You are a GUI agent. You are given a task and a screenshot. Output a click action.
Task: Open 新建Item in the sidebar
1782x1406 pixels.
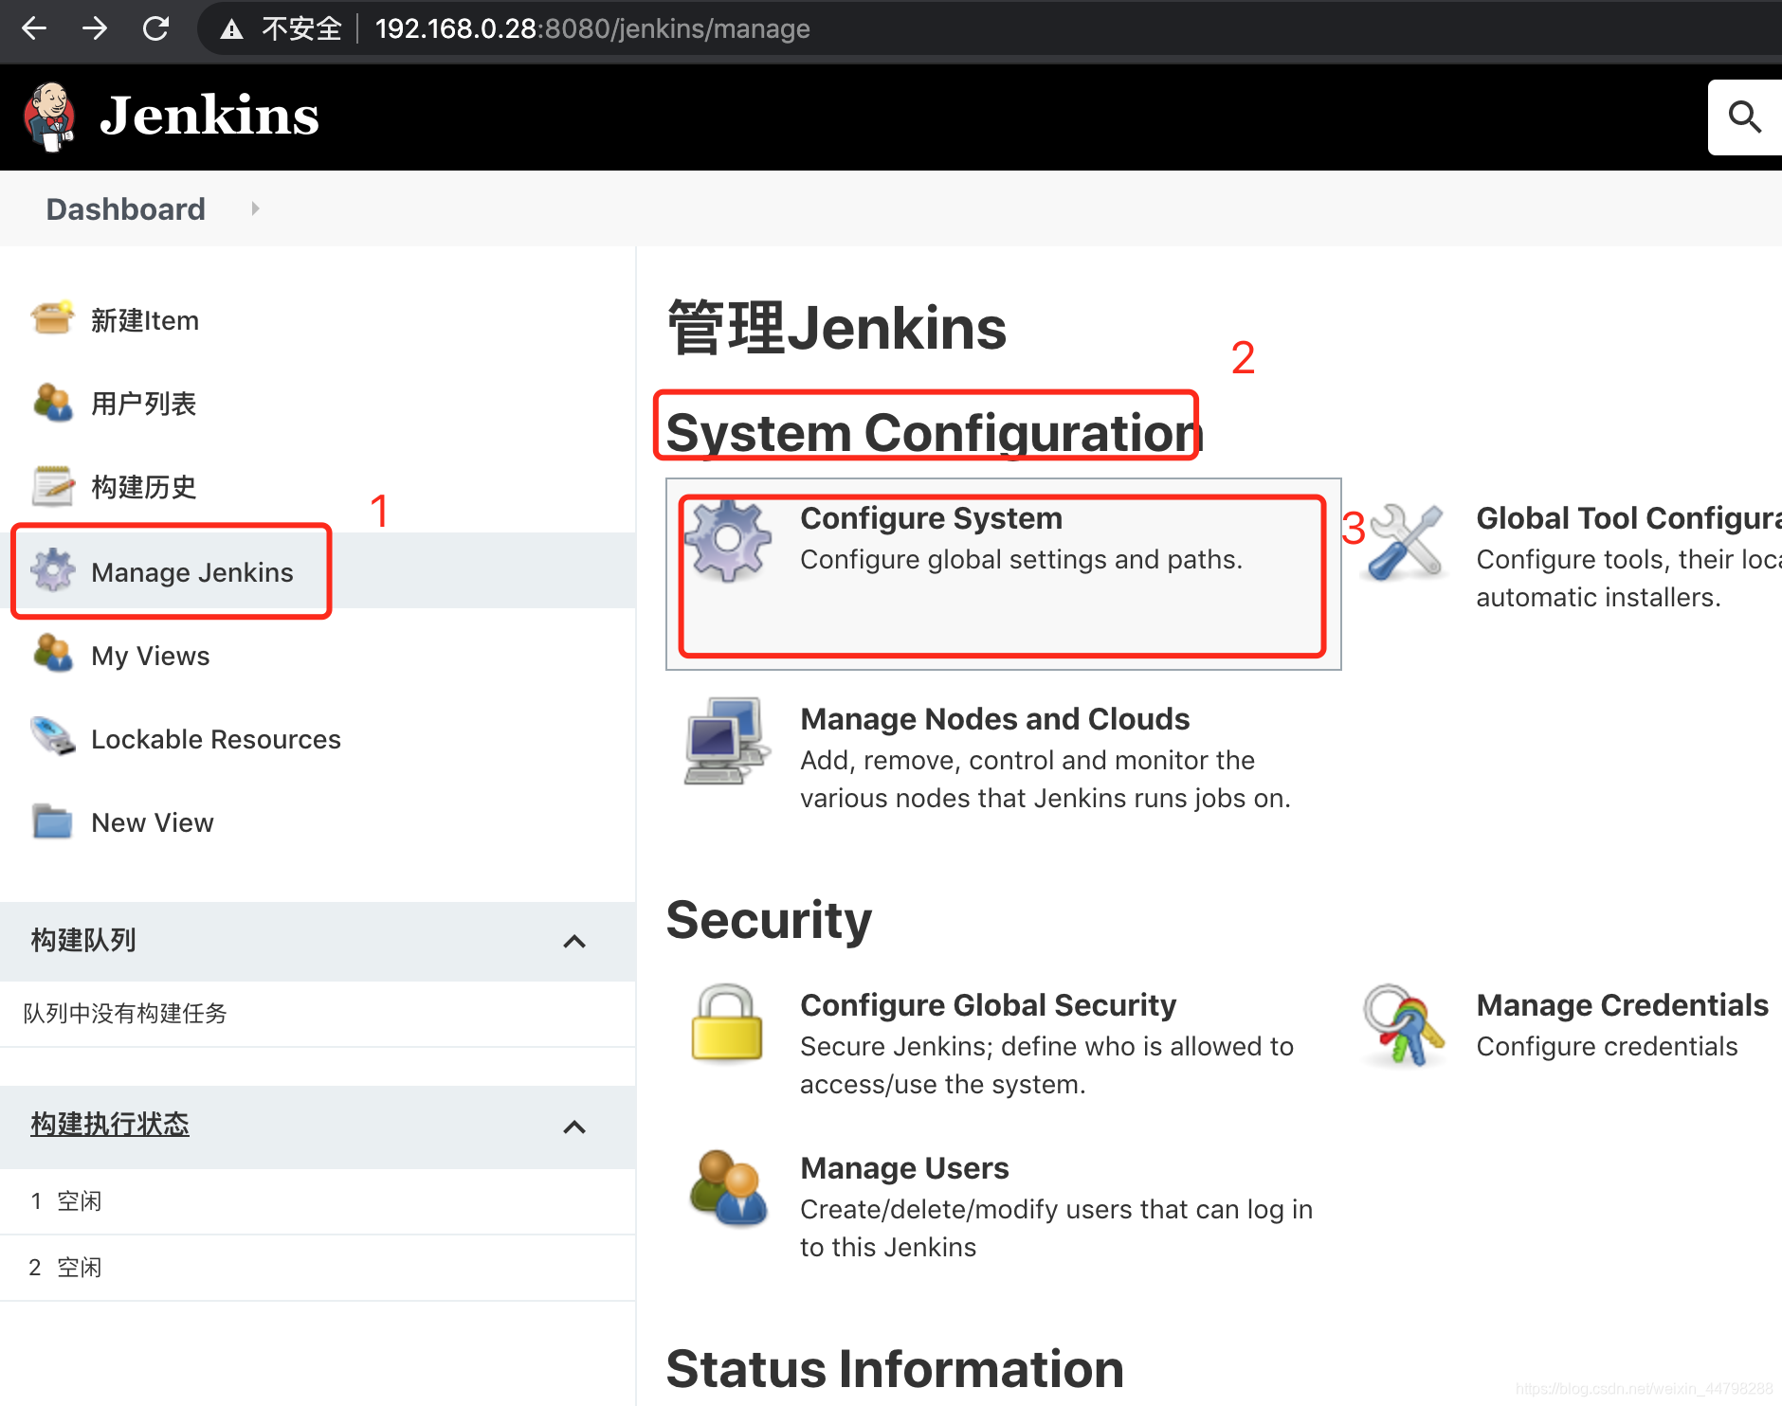click(145, 320)
